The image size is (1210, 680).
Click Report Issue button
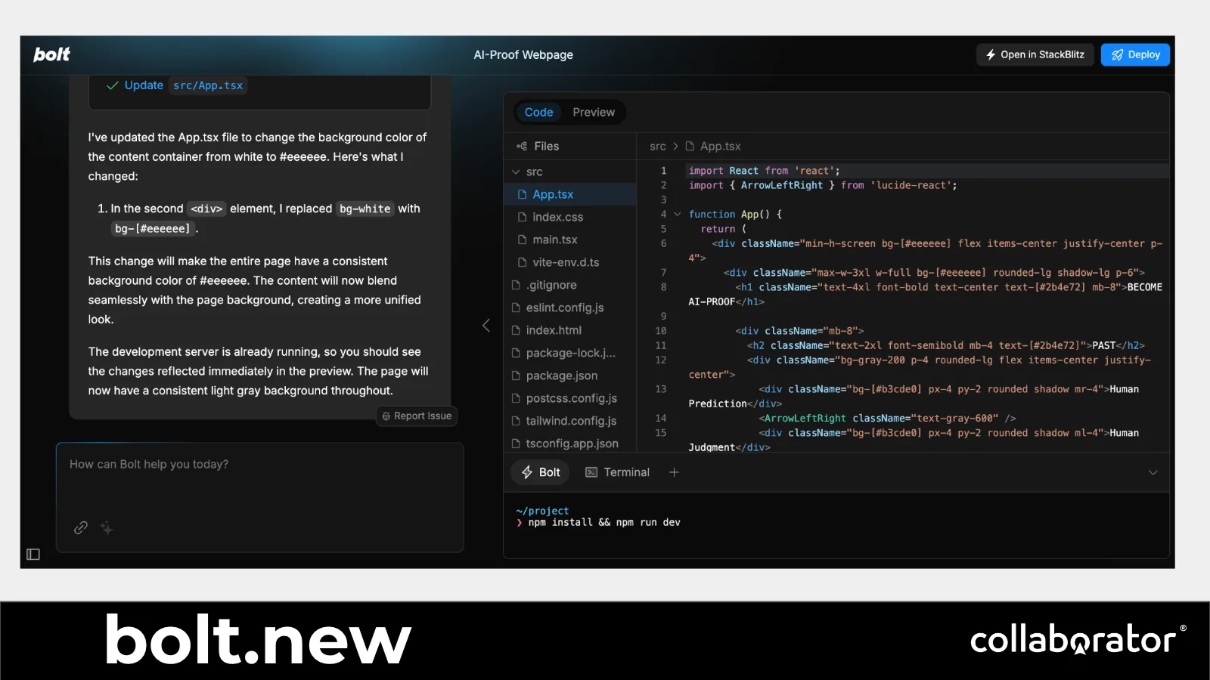[x=417, y=416]
